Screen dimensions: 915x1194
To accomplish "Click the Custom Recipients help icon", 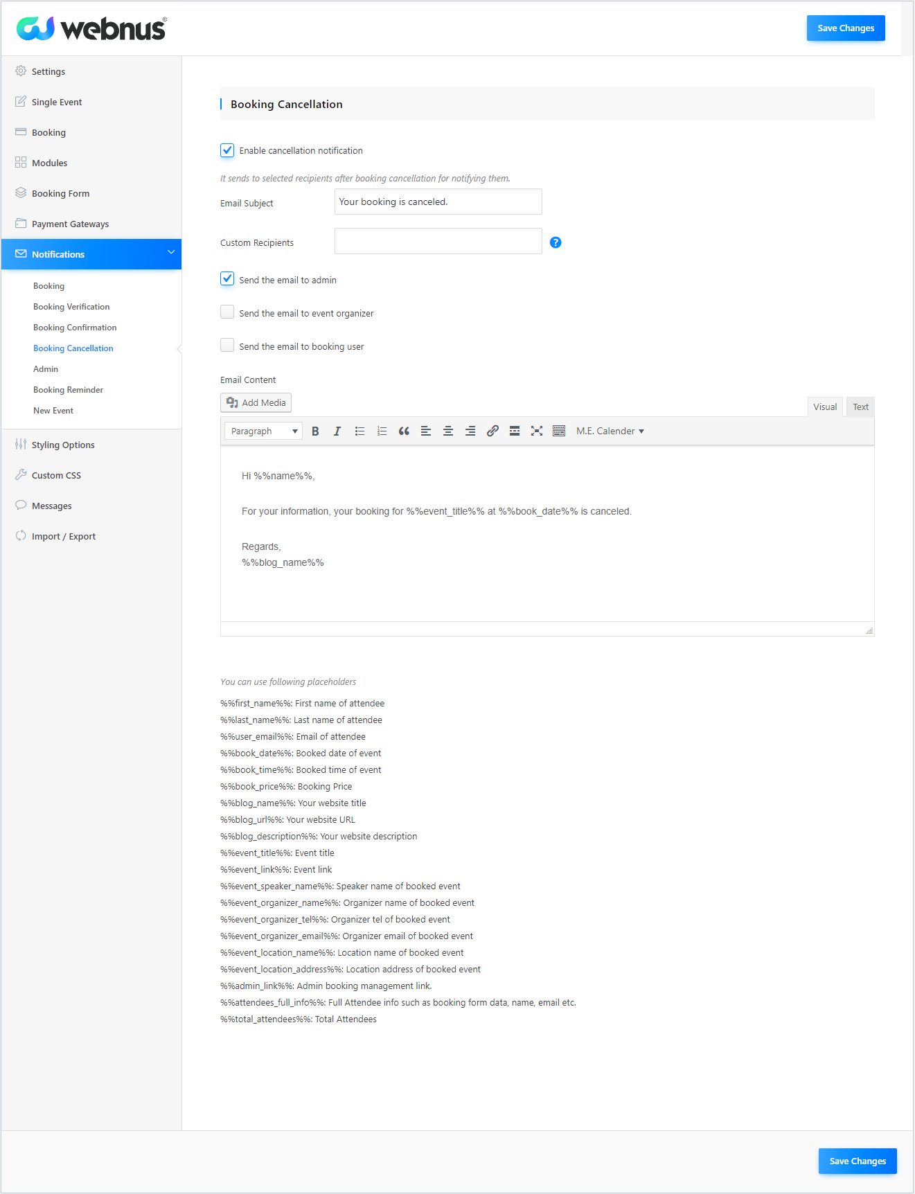I will pos(556,242).
